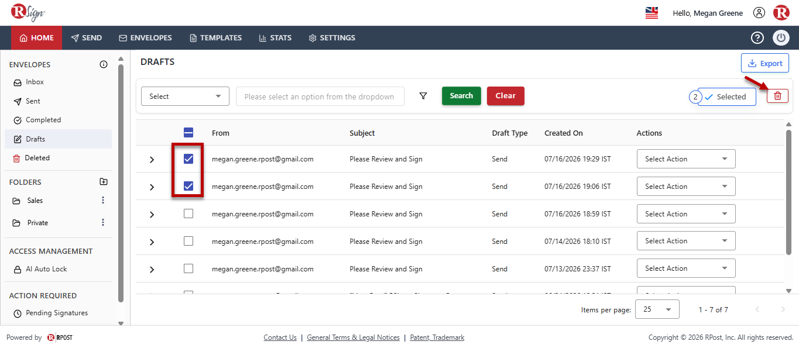Click the add new folder icon
799x348 pixels.
click(x=104, y=182)
